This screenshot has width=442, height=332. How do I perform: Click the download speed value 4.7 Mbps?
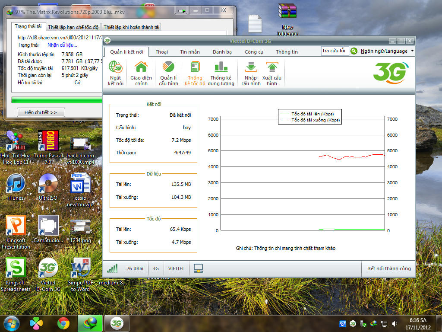(x=181, y=242)
